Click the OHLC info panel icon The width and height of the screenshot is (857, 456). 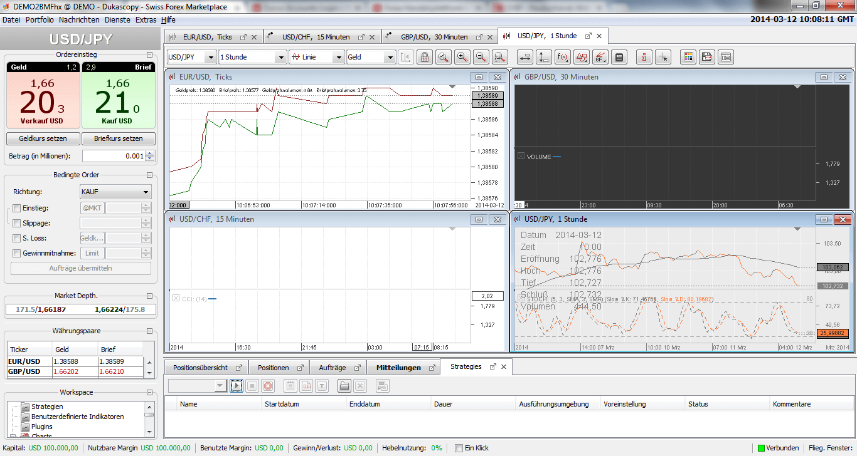point(619,57)
